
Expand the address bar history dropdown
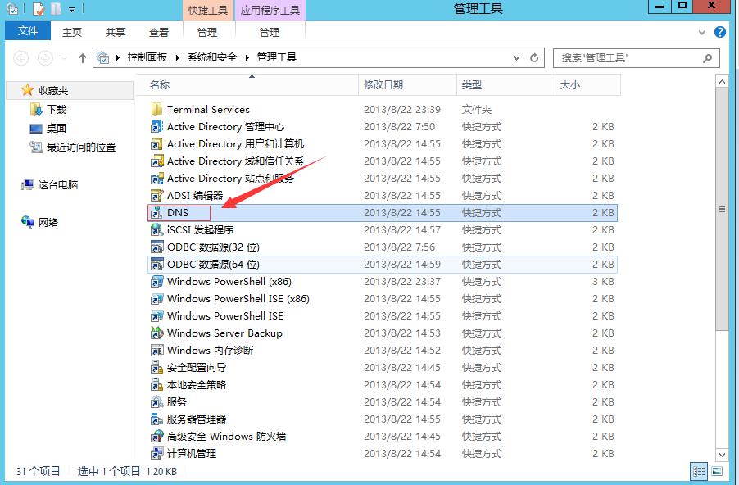516,58
